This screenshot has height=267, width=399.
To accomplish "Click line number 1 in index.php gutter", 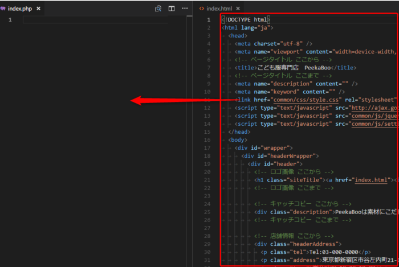I will (x=9, y=19).
